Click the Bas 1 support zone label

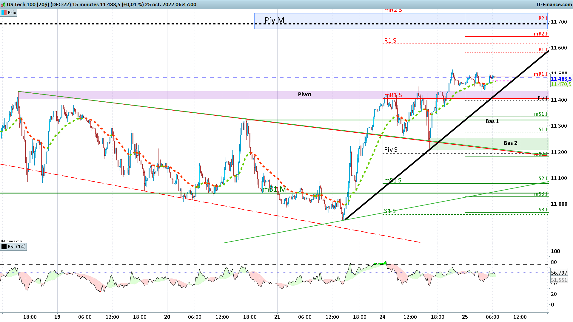(x=492, y=121)
